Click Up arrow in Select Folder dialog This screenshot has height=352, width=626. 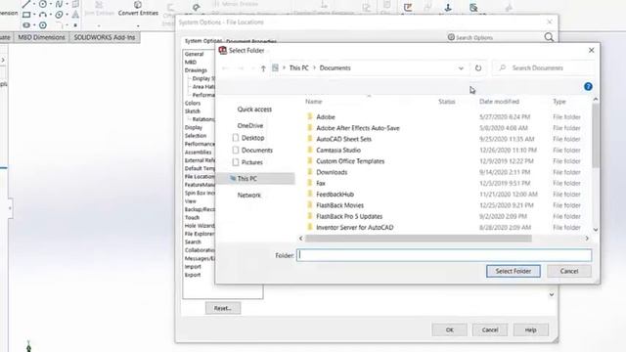tap(263, 68)
